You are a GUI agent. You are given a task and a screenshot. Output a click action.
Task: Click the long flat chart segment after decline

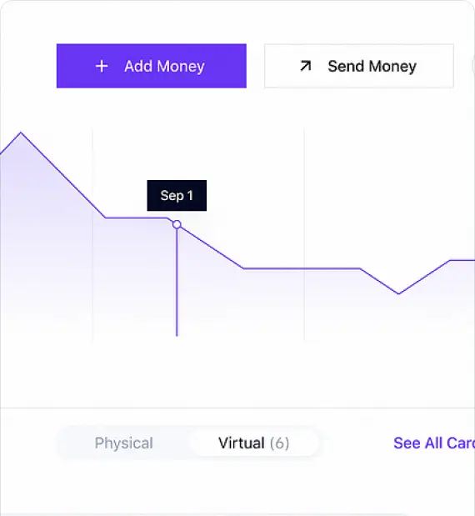click(302, 268)
